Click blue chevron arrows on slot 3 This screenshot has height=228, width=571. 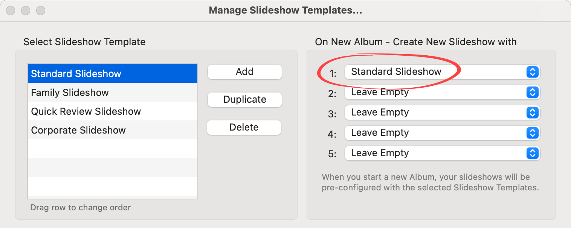pos(532,112)
